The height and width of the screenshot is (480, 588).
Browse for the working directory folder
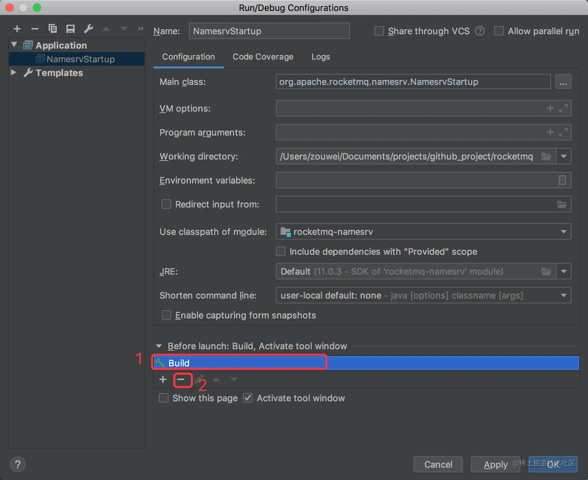[546, 156]
